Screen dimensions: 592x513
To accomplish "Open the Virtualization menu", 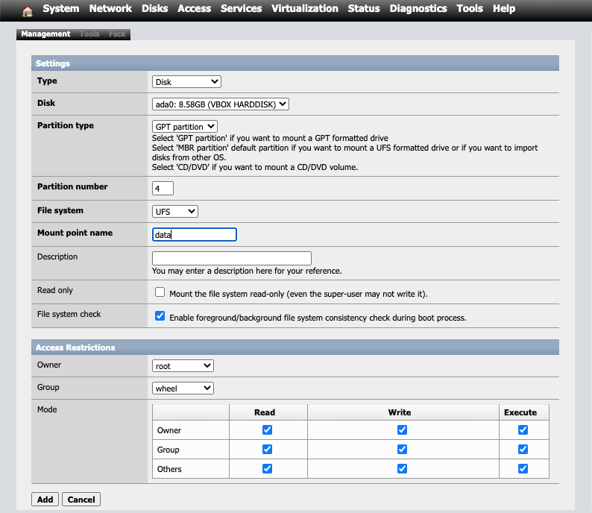I will pos(305,9).
